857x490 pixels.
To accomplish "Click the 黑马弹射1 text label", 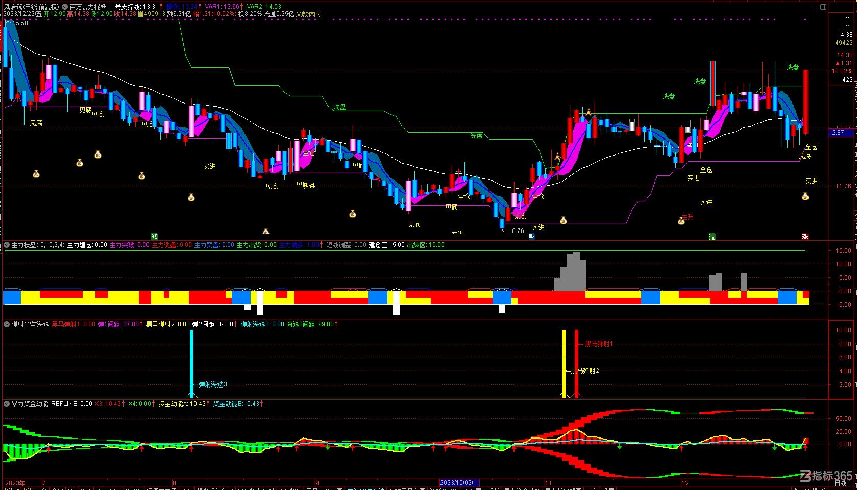I will [x=599, y=344].
